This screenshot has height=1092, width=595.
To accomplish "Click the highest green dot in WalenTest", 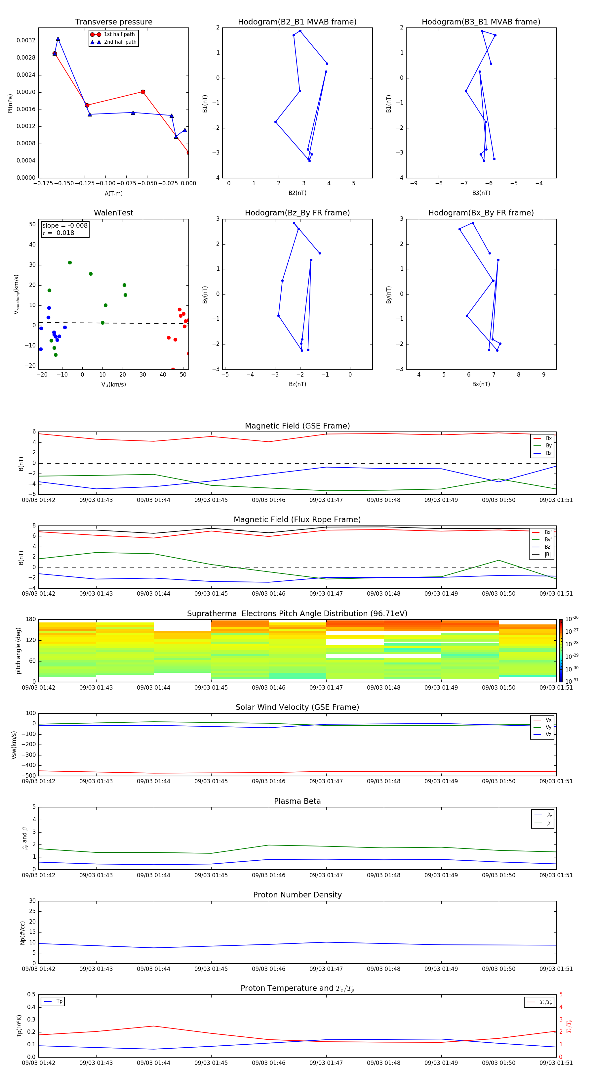I will [70, 263].
